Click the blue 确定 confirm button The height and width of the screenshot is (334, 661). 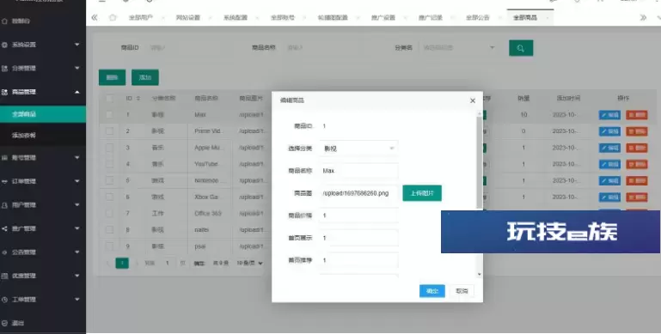tap(432, 291)
